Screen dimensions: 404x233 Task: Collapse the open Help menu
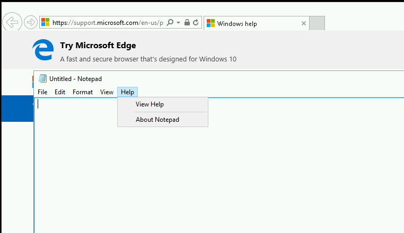coord(128,92)
